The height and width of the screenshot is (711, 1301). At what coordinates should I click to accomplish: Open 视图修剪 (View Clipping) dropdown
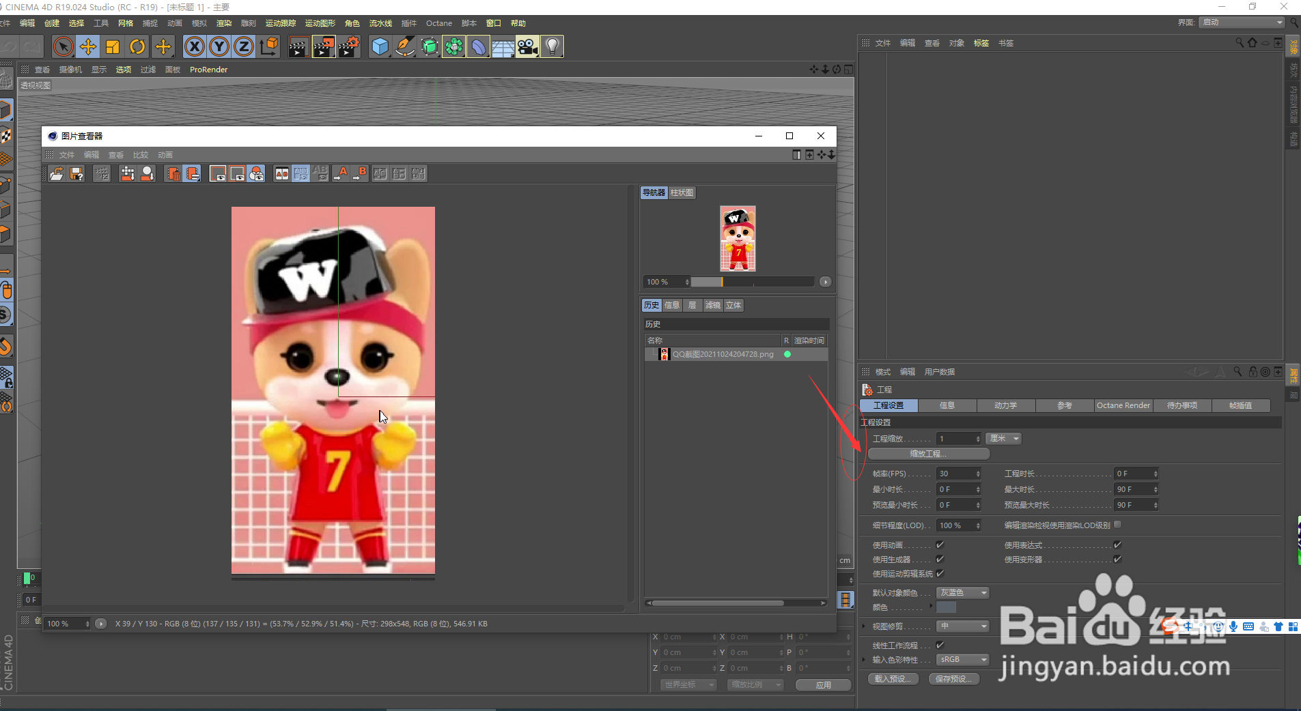click(x=963, y=626)
